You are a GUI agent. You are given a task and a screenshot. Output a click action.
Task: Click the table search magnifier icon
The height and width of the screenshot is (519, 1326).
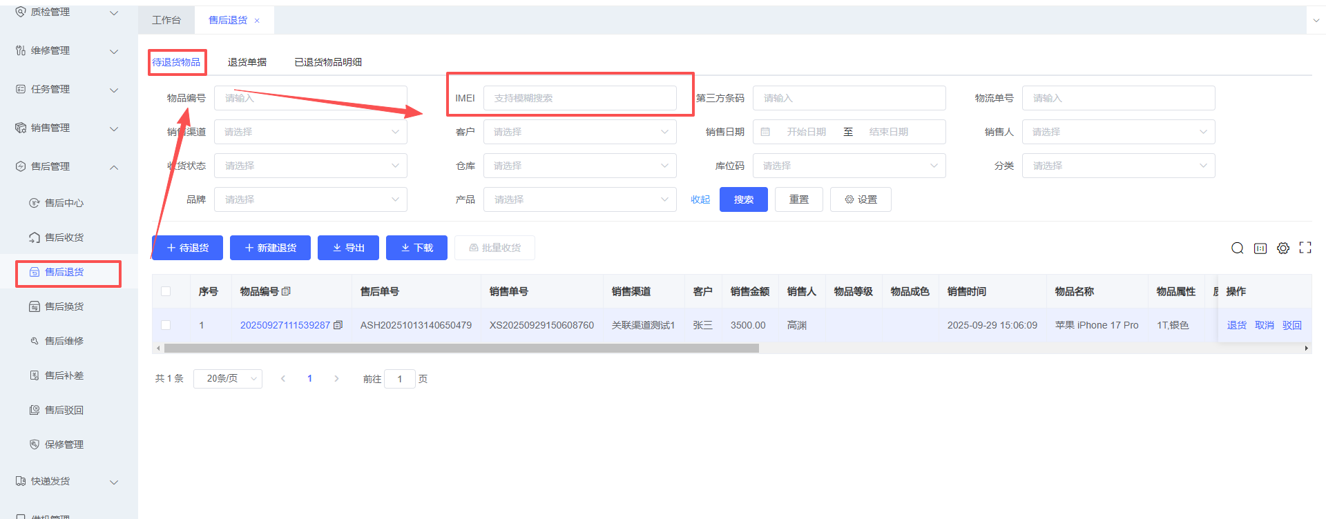(x=1237, y=248)
